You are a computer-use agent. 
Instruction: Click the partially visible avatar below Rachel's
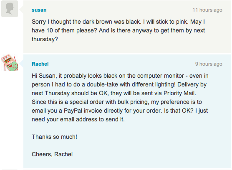click(10, 170)
